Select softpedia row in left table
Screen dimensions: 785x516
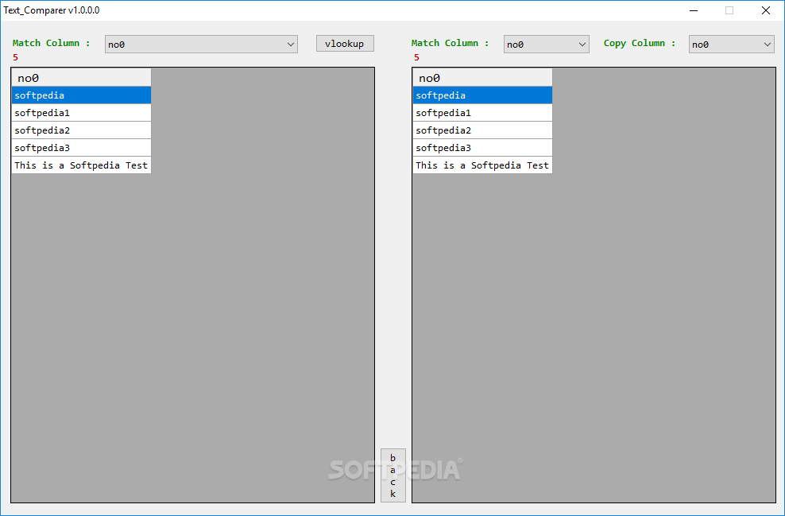click(82, 95)
